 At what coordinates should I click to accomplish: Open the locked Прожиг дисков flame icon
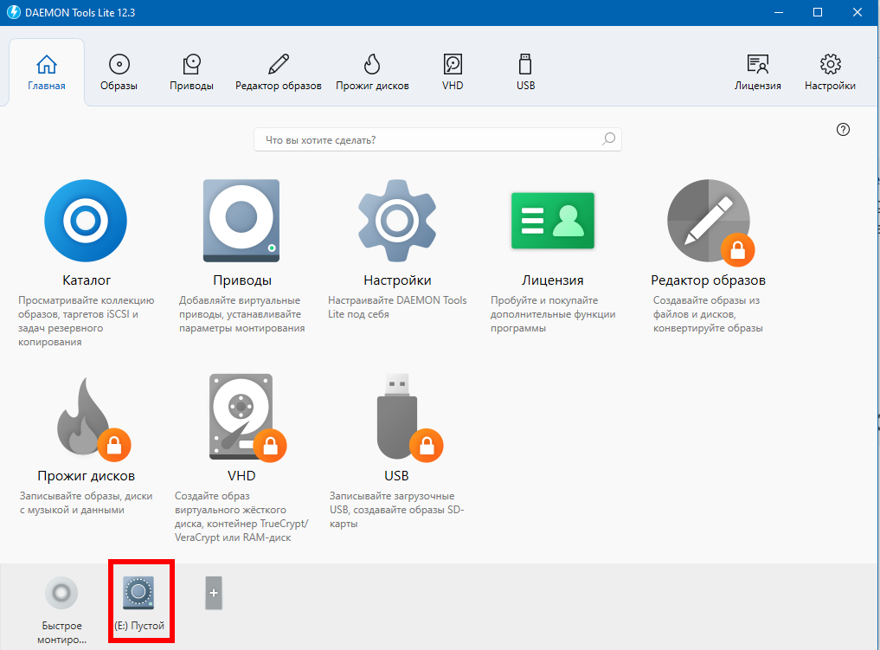click(x=93, y=418)
